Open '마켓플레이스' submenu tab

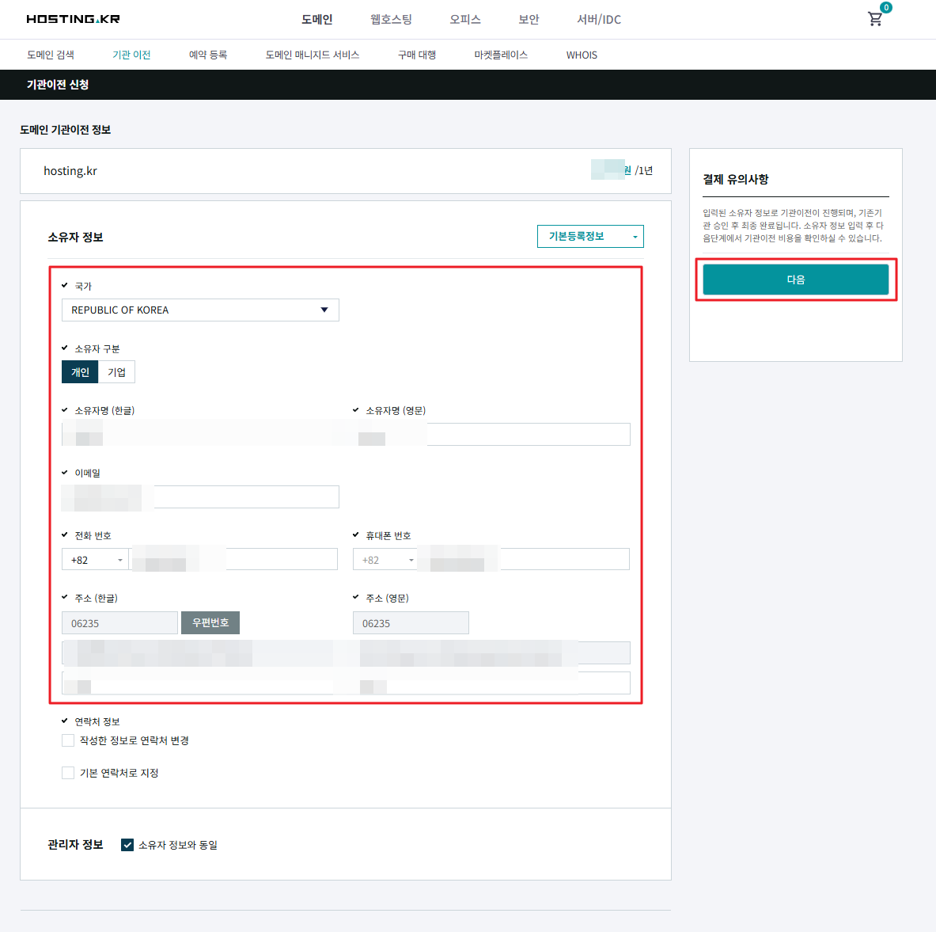[501, 55]
